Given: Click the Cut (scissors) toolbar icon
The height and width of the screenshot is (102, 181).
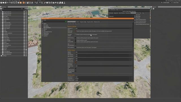Looking at the screenshot, I should pyautogui.click(x=12, y=3).
